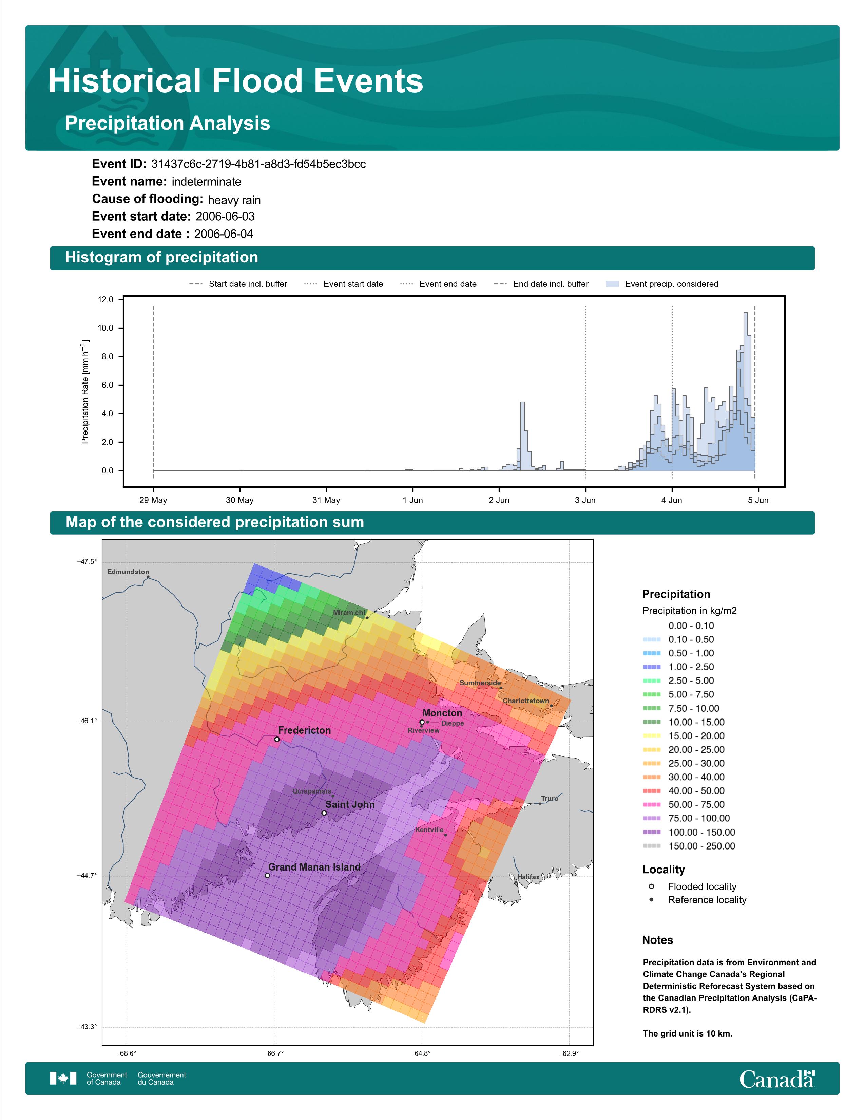Click the 150.00 - 250.00 legend swatch

(x=651, y=846)
